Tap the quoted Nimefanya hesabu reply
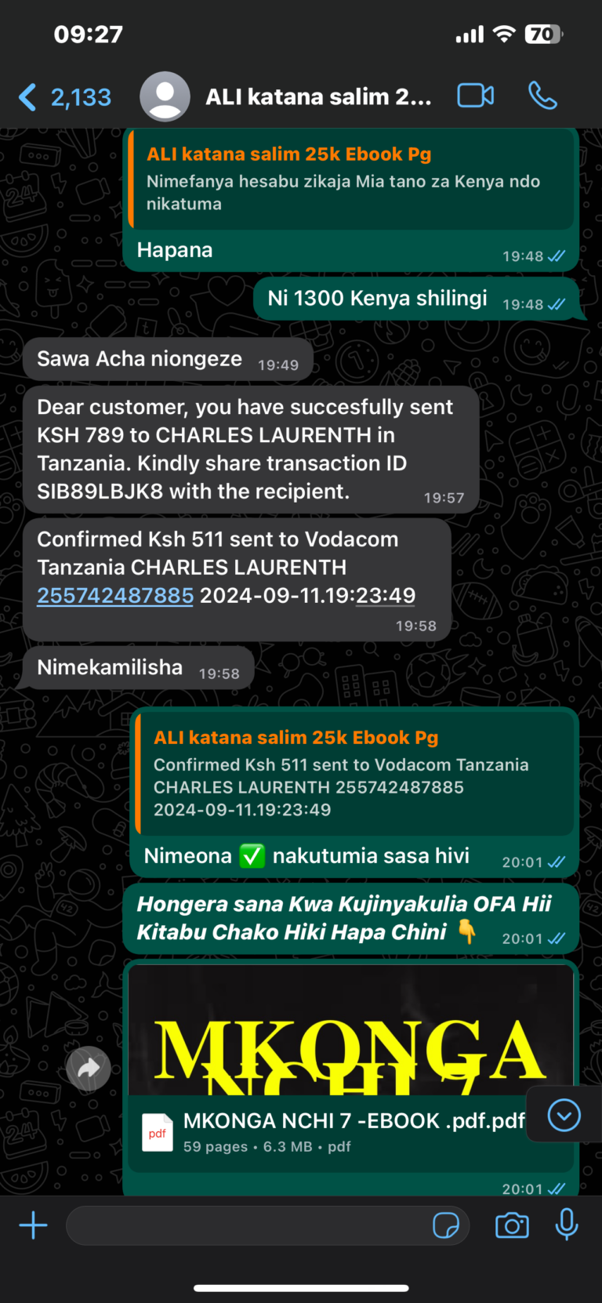This screenshot has width=602, height=1303. click(352, 179)
